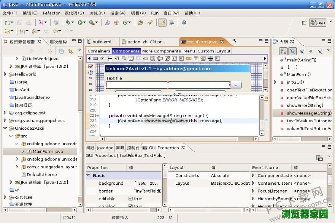The image size is (335, 223).
Task: Click the table component icon in palette
Action: pyautogui.click(x=196, y=58)
